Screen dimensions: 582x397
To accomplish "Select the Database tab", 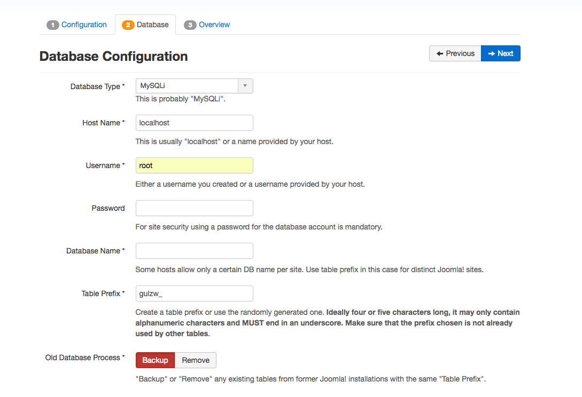I will tap(152, 25).
